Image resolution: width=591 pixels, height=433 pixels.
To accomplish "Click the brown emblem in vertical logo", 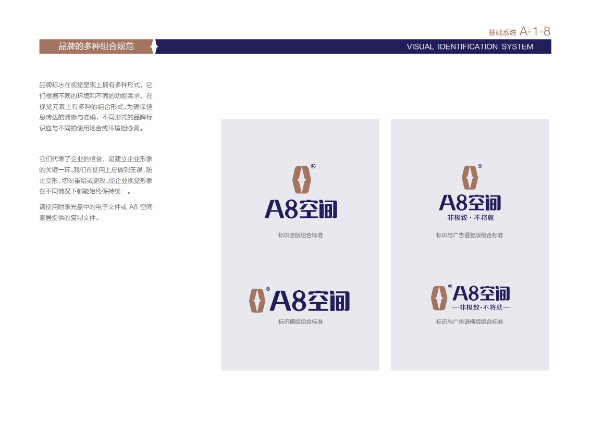I will [x=302, y=180].
